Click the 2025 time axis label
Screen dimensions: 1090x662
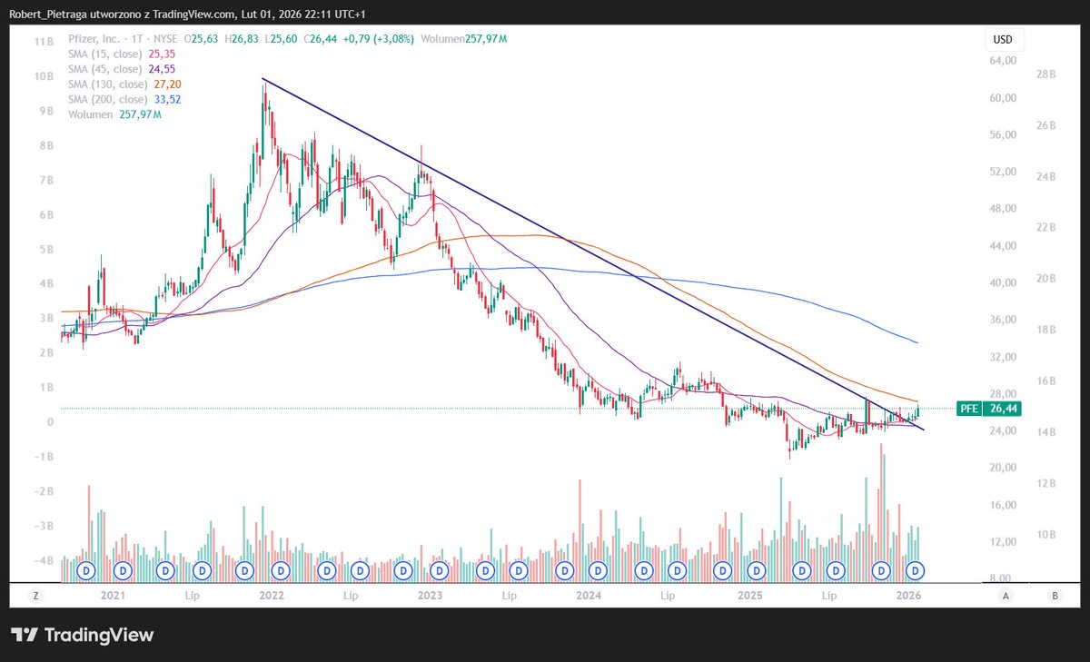[749, 596]
